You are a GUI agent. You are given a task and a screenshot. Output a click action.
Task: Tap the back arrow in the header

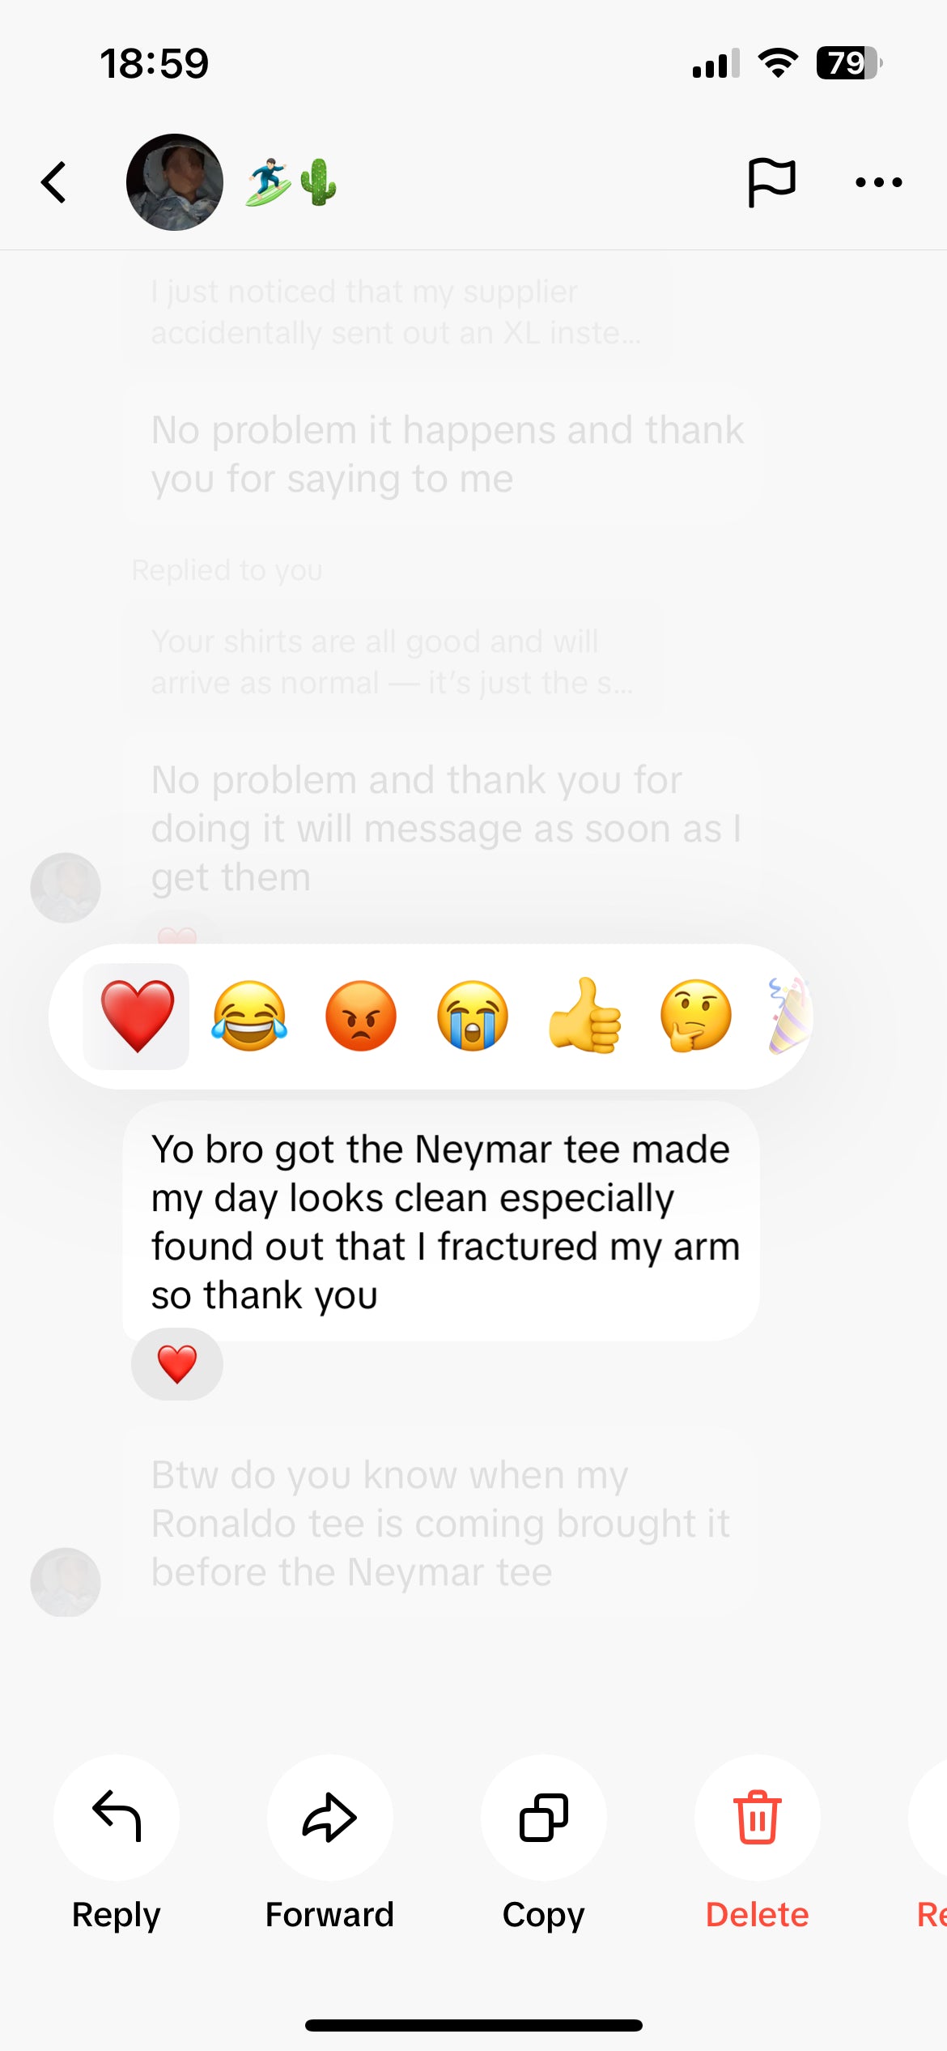click(x=53, y=182)
